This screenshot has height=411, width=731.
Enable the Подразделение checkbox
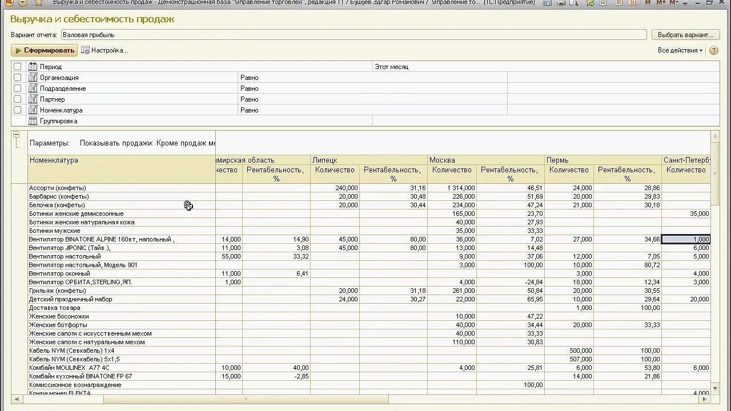pyautogui.click(x=17, y=88)
